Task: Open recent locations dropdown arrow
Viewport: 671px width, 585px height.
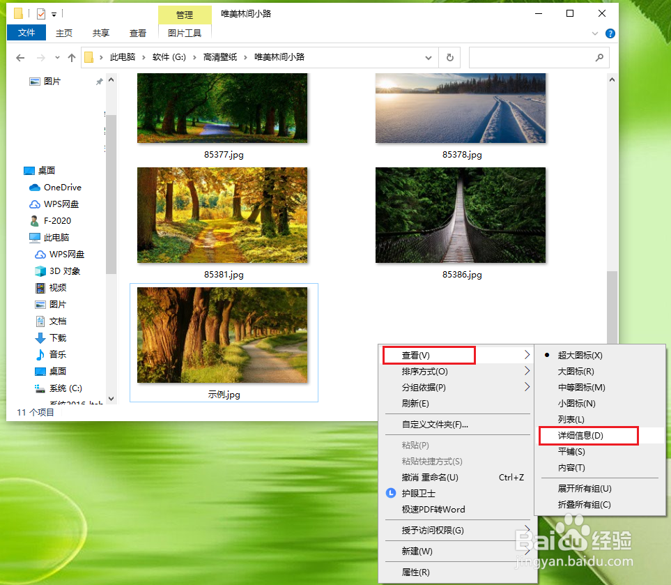Action: [57, 57]
